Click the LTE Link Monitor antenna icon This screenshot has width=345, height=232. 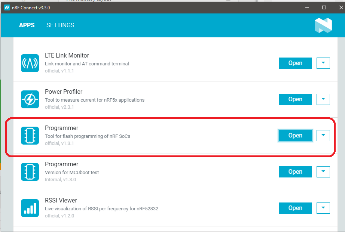point(30,63)
